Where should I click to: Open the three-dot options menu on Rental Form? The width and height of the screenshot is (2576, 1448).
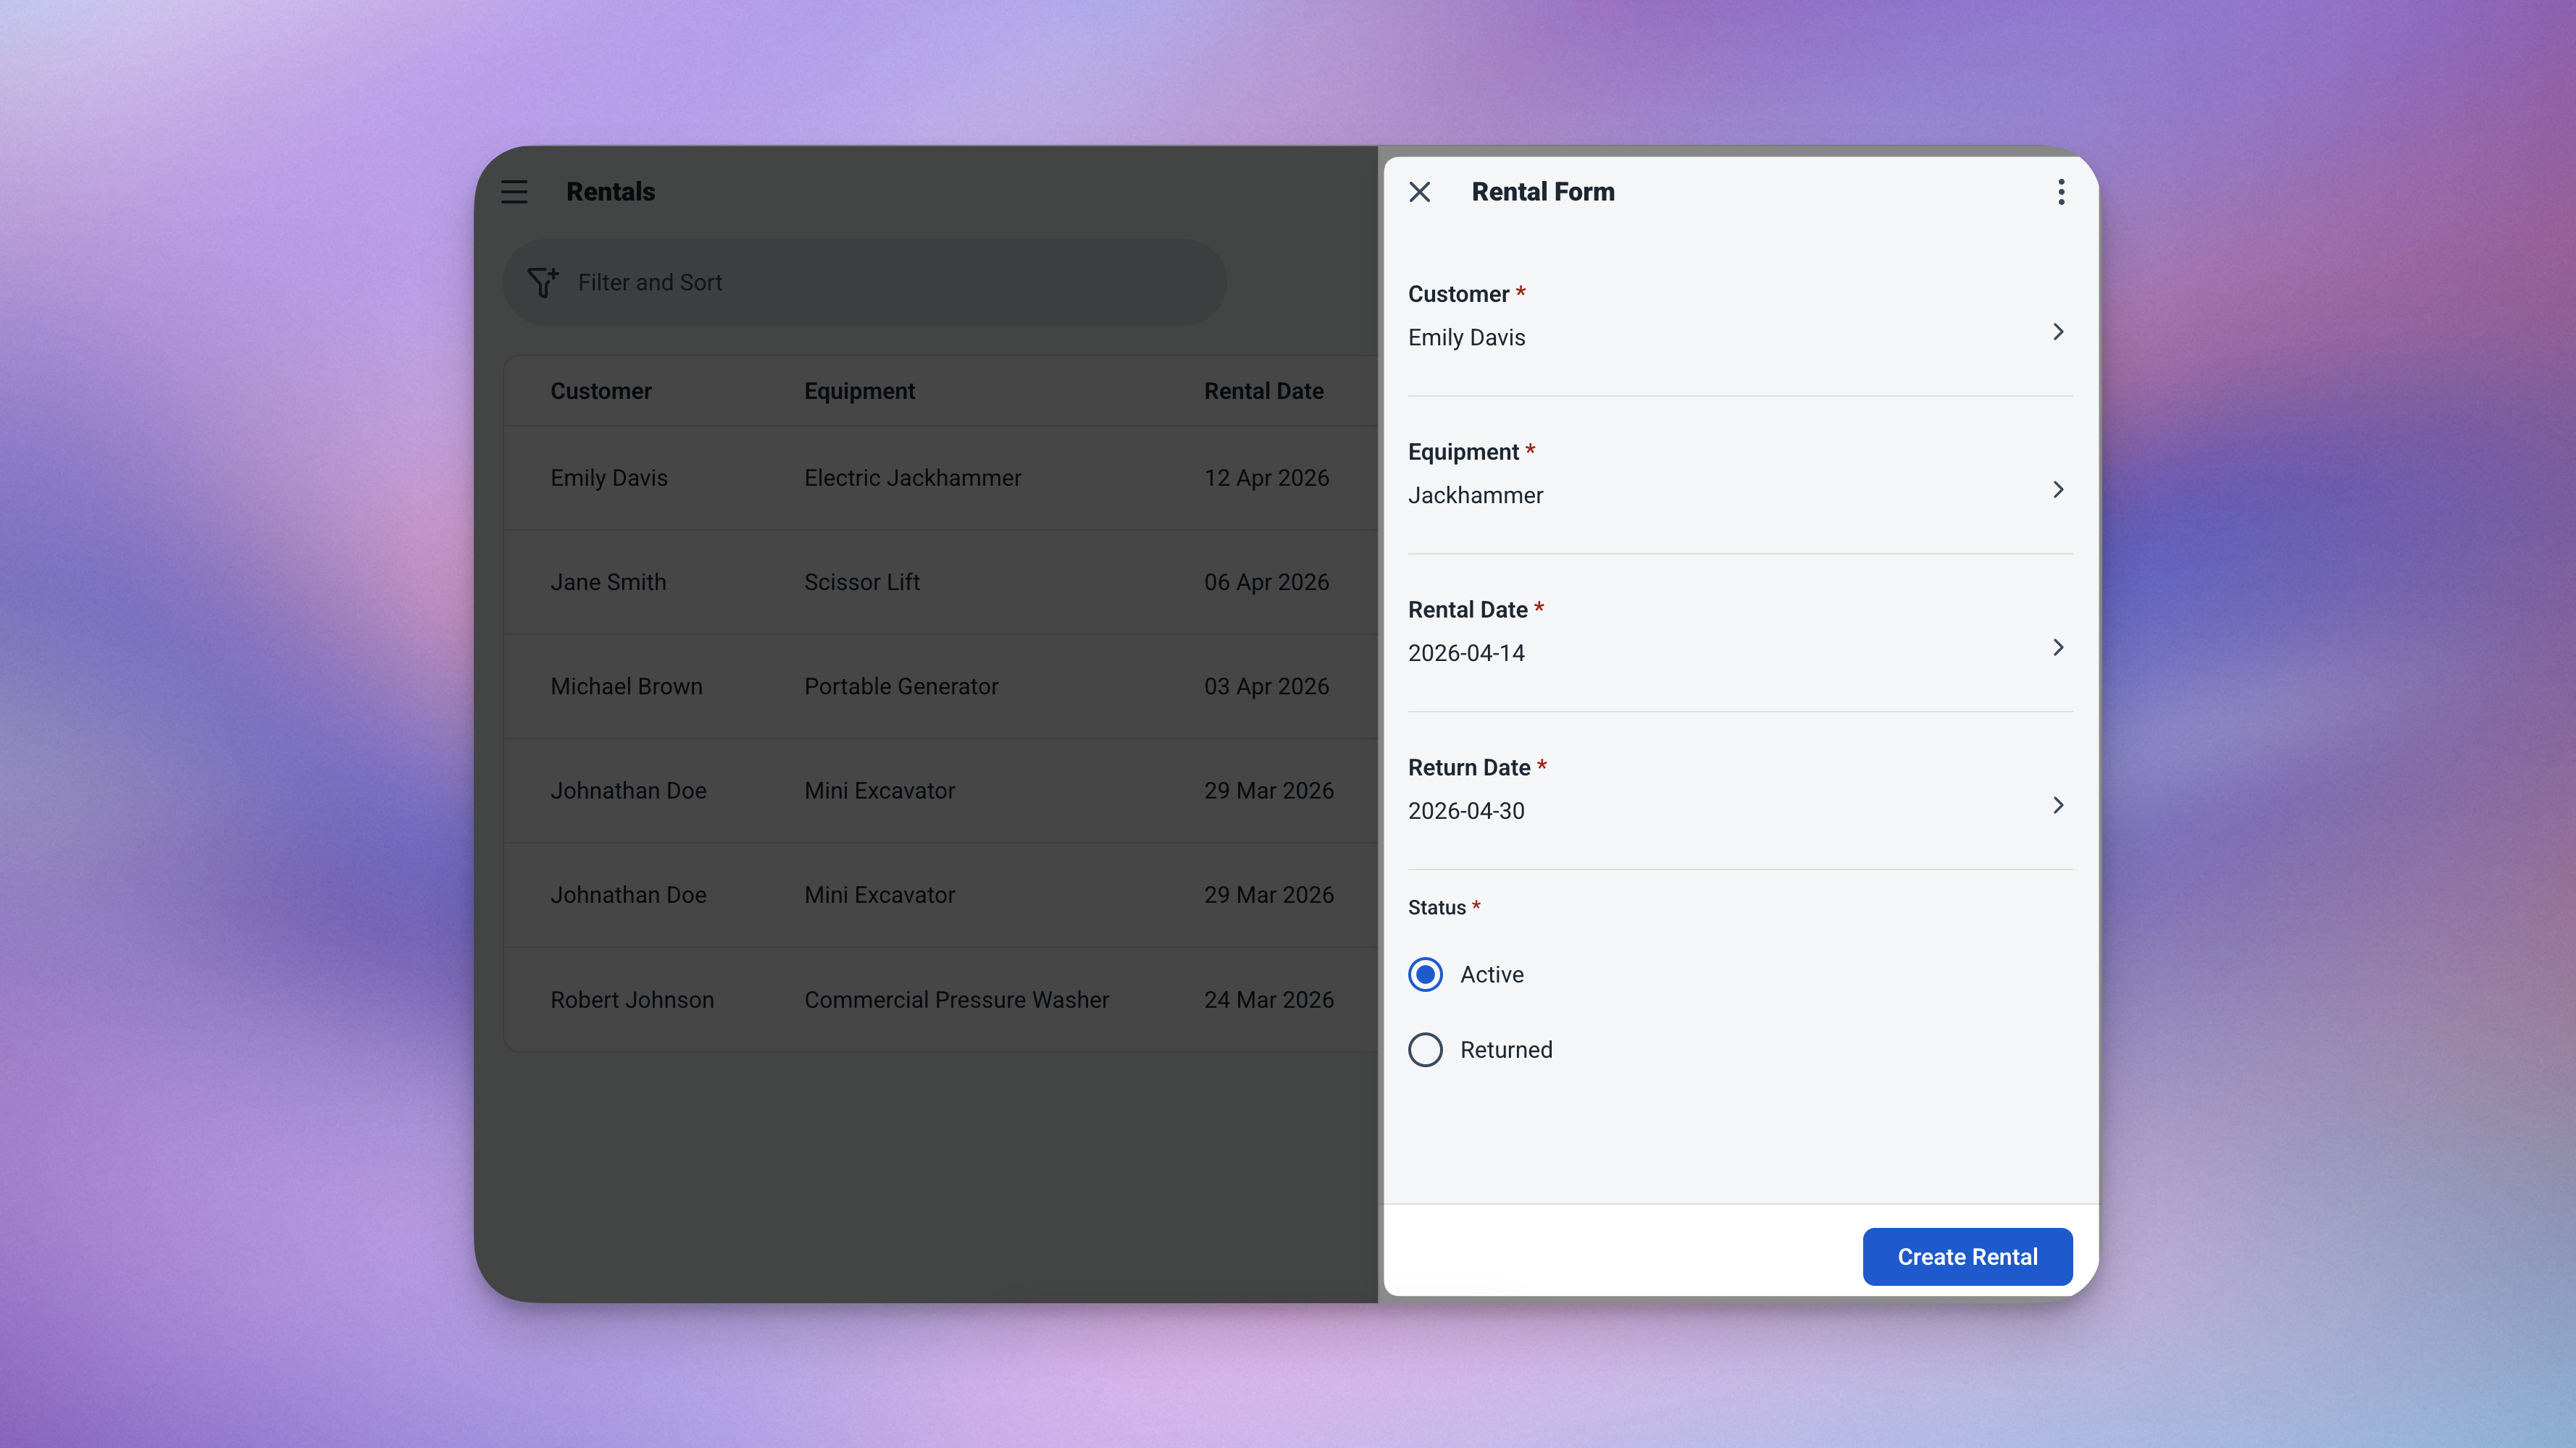click(2060, 191)
